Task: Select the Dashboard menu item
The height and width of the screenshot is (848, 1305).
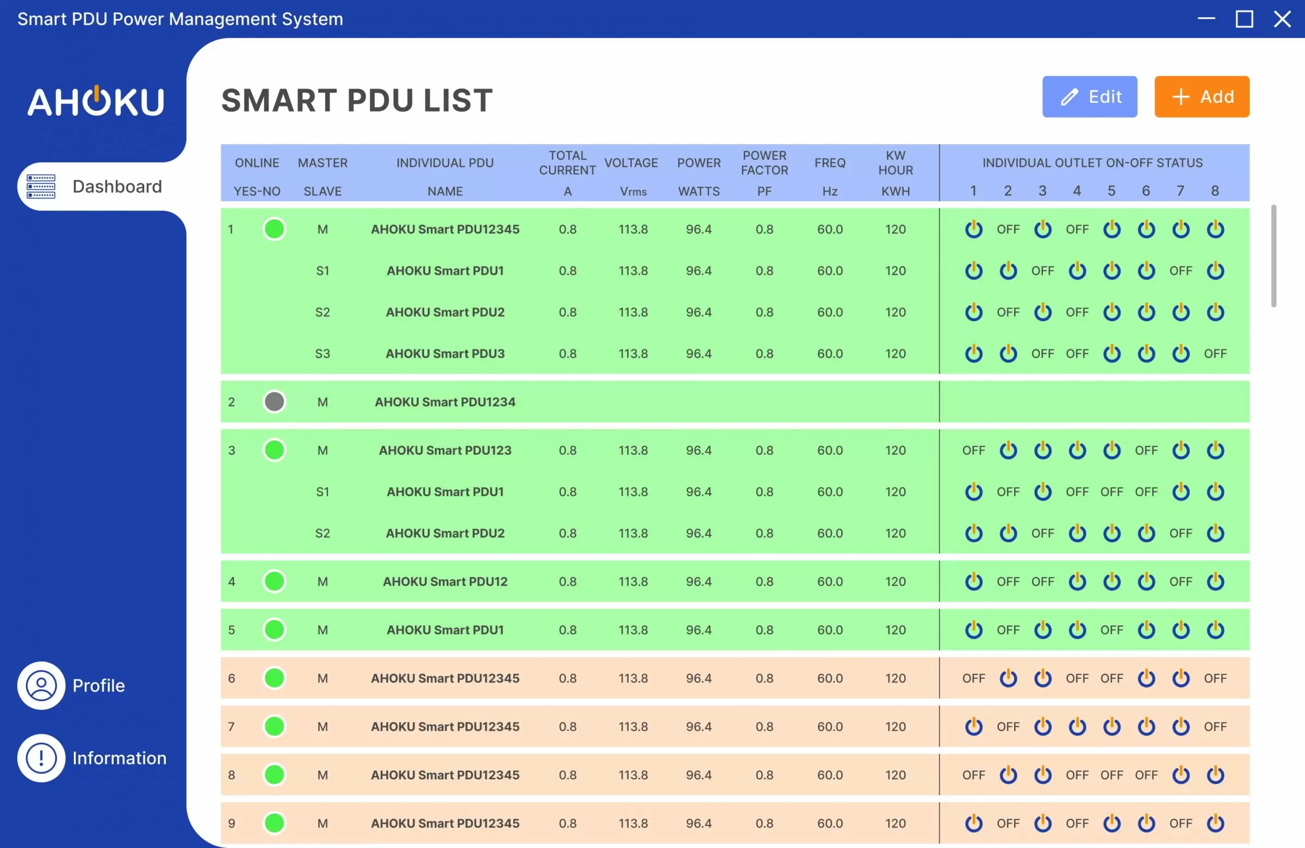Action: (117, 187)
